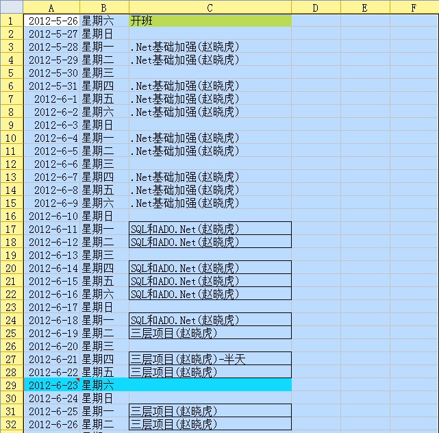Screen dimensions: 439x433
Task: Click 星期六 cell in row 8
Action: [104, 112]
